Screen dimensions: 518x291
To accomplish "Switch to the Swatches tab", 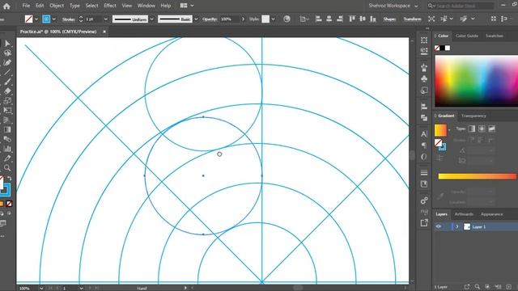I will pyautogui.click(x=495, y=36).
